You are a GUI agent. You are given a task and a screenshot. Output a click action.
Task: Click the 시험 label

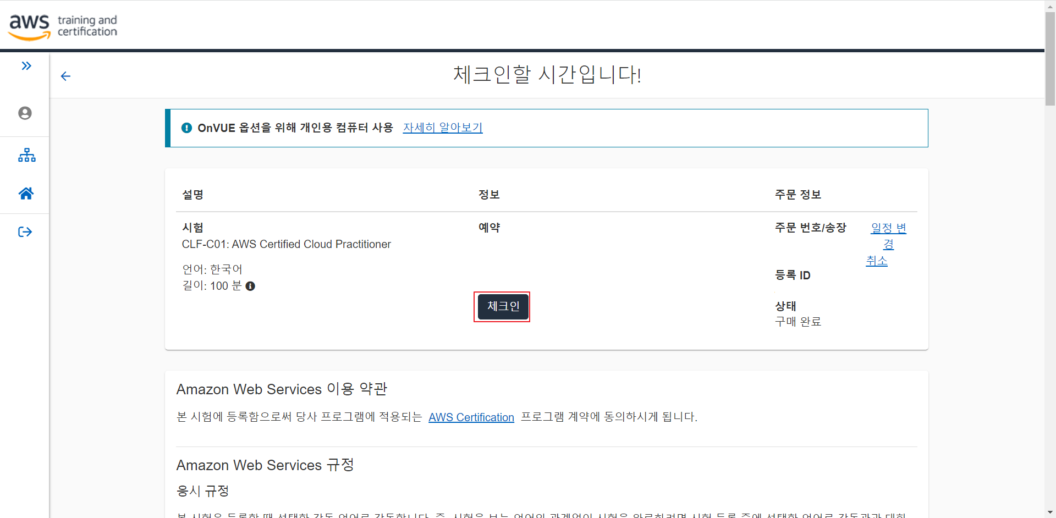point(193,228)
